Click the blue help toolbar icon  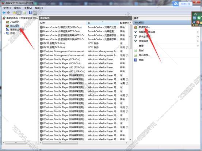(x=30, y=12)
